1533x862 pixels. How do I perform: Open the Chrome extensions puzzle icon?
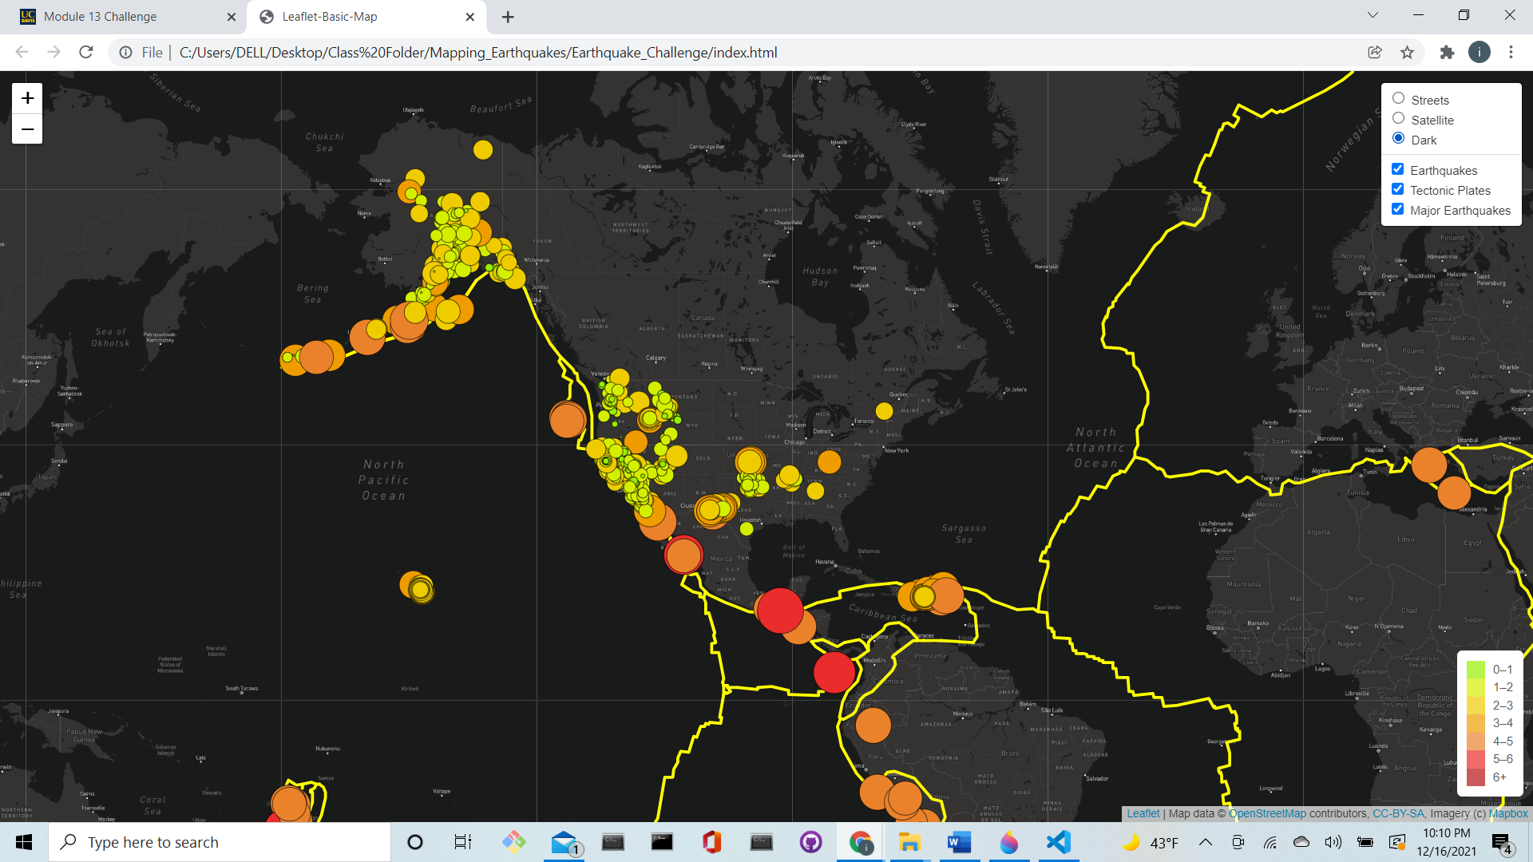[1447, 52]
